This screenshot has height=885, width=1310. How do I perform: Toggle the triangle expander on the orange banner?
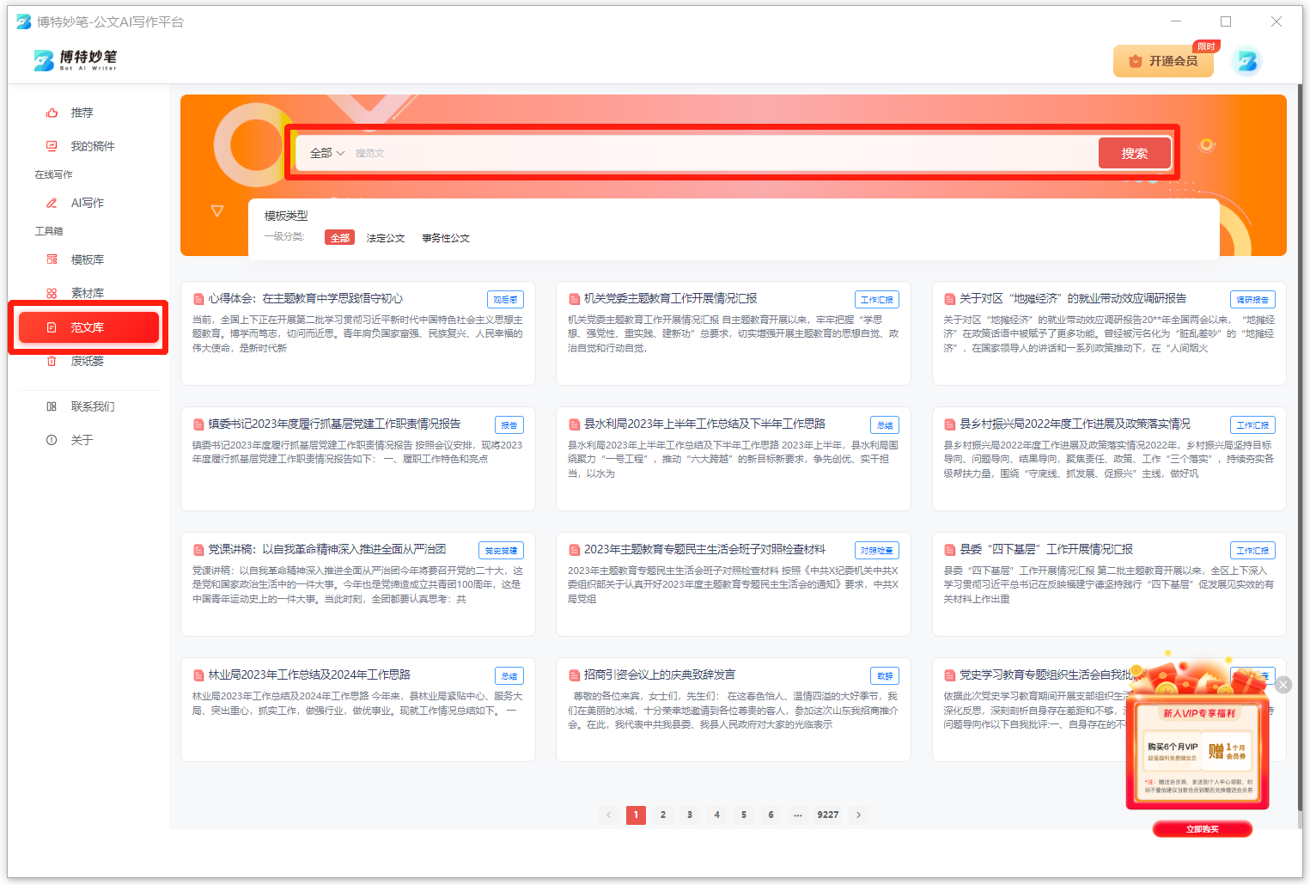pyautogui.click(x=217, y=211)
